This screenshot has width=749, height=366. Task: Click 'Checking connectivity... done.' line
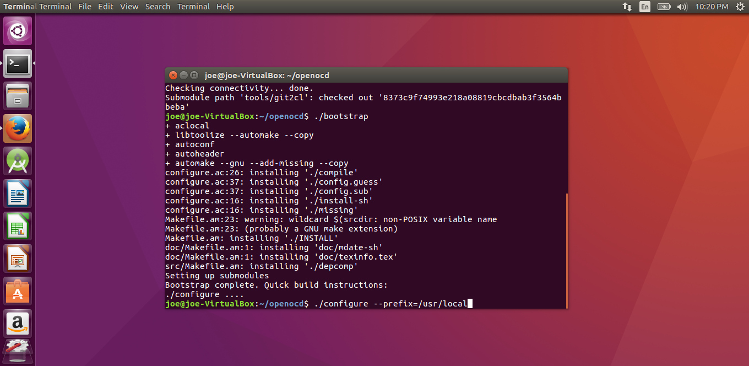coord(239,88)
